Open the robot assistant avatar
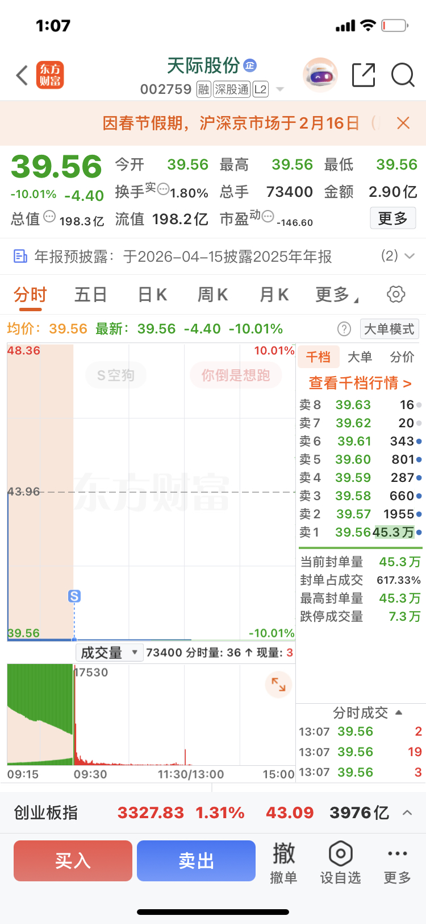The image size is (426, 924). (x=320, y=75)
